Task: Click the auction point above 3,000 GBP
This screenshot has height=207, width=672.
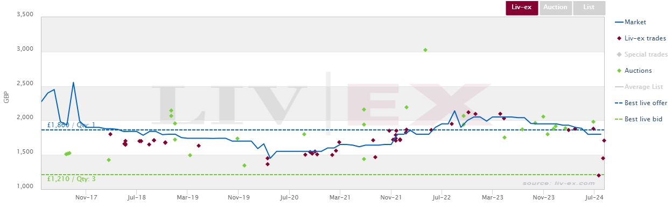Action: (425, 50)
